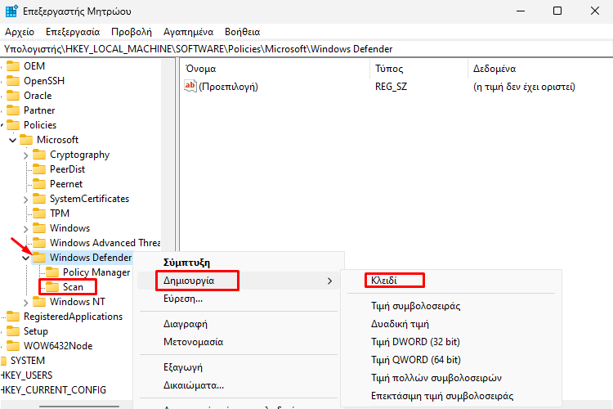
Task: Expand the SystemCertificates key
Action: pyautogui.click(x=26, y=200)
